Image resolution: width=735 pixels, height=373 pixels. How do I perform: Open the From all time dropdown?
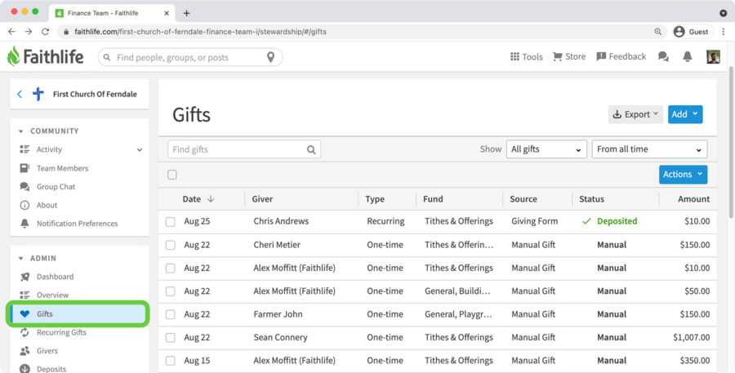[650, 149]
